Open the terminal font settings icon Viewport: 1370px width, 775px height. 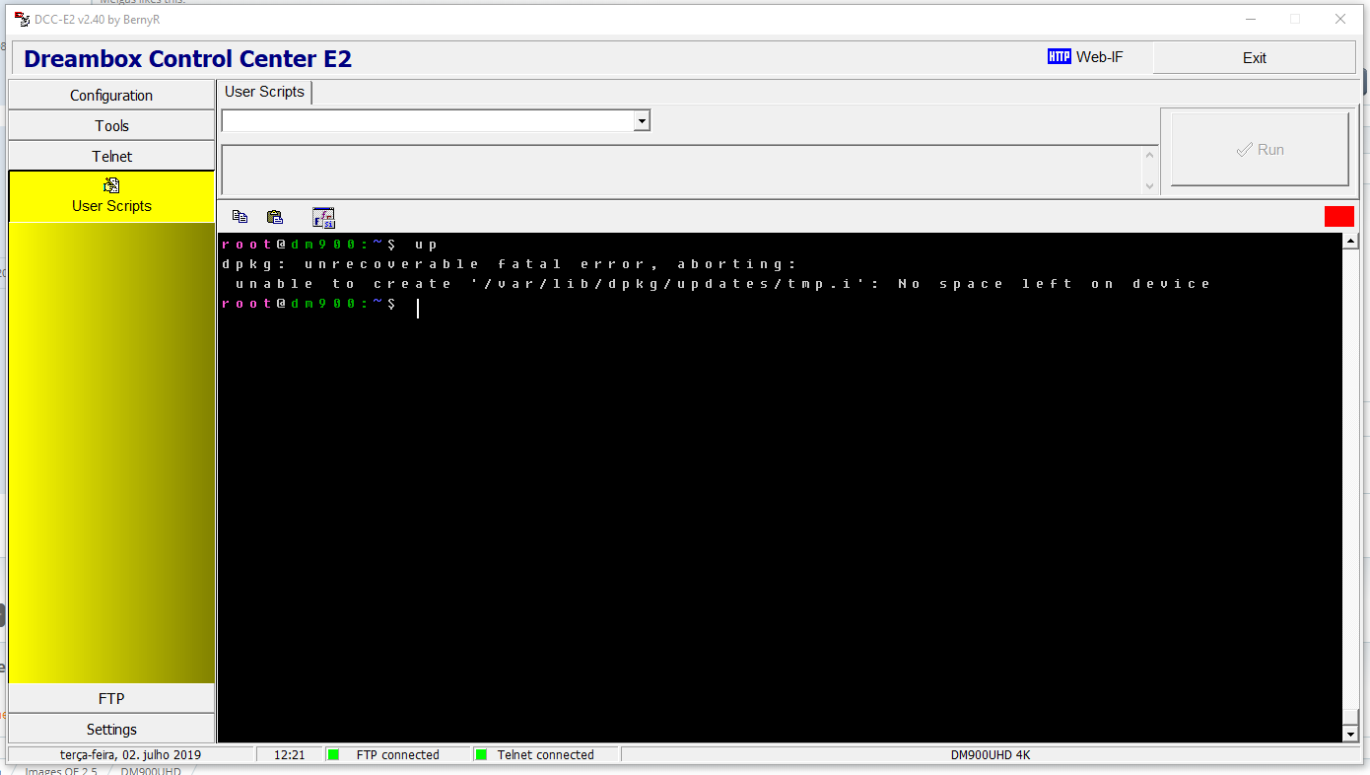click(x=323, y=218)
